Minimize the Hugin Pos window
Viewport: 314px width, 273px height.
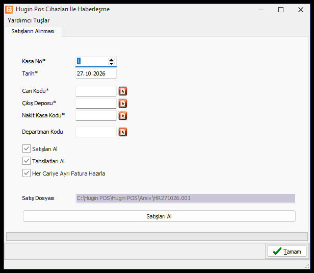(x=261, y=10)
